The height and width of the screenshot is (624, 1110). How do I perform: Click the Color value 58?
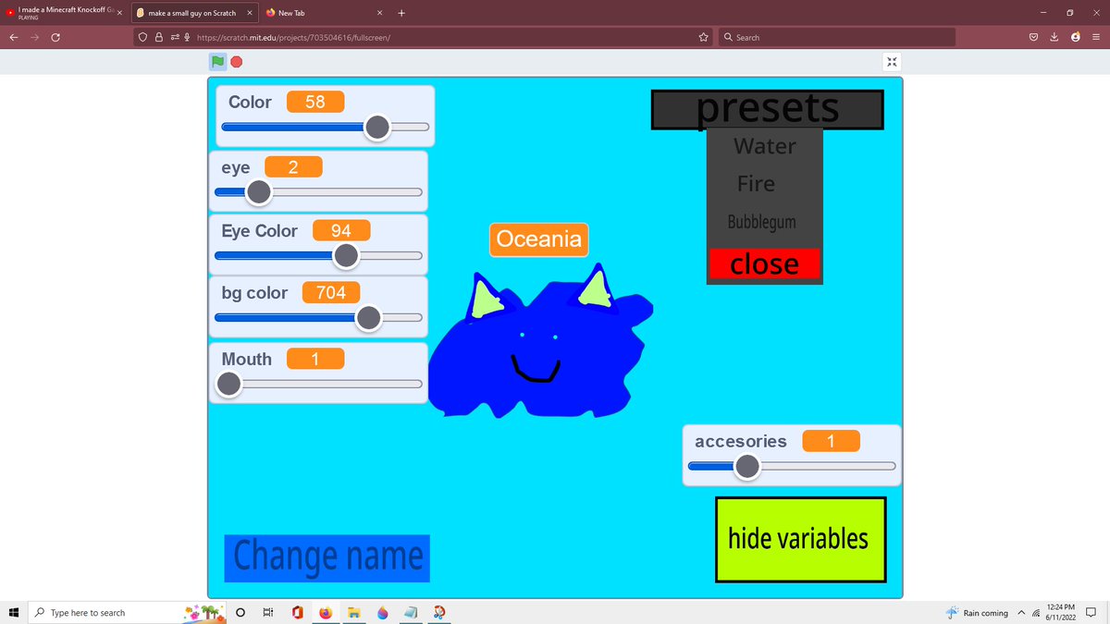315,102
